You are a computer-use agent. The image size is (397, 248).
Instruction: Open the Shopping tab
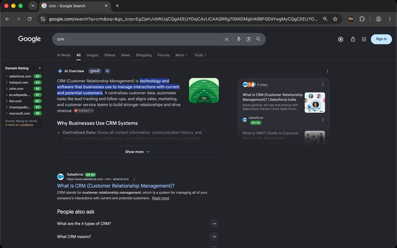point(144,55)
